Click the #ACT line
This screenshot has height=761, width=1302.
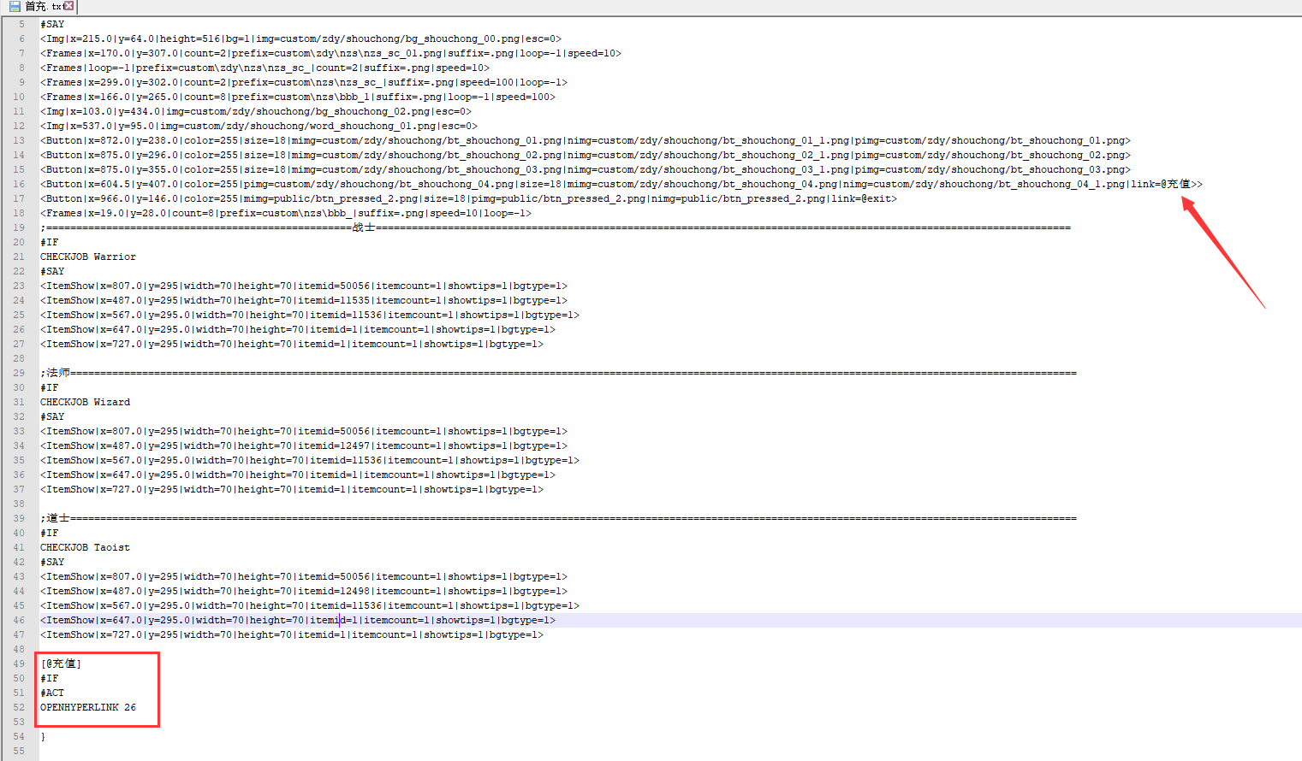coord(52,693)
